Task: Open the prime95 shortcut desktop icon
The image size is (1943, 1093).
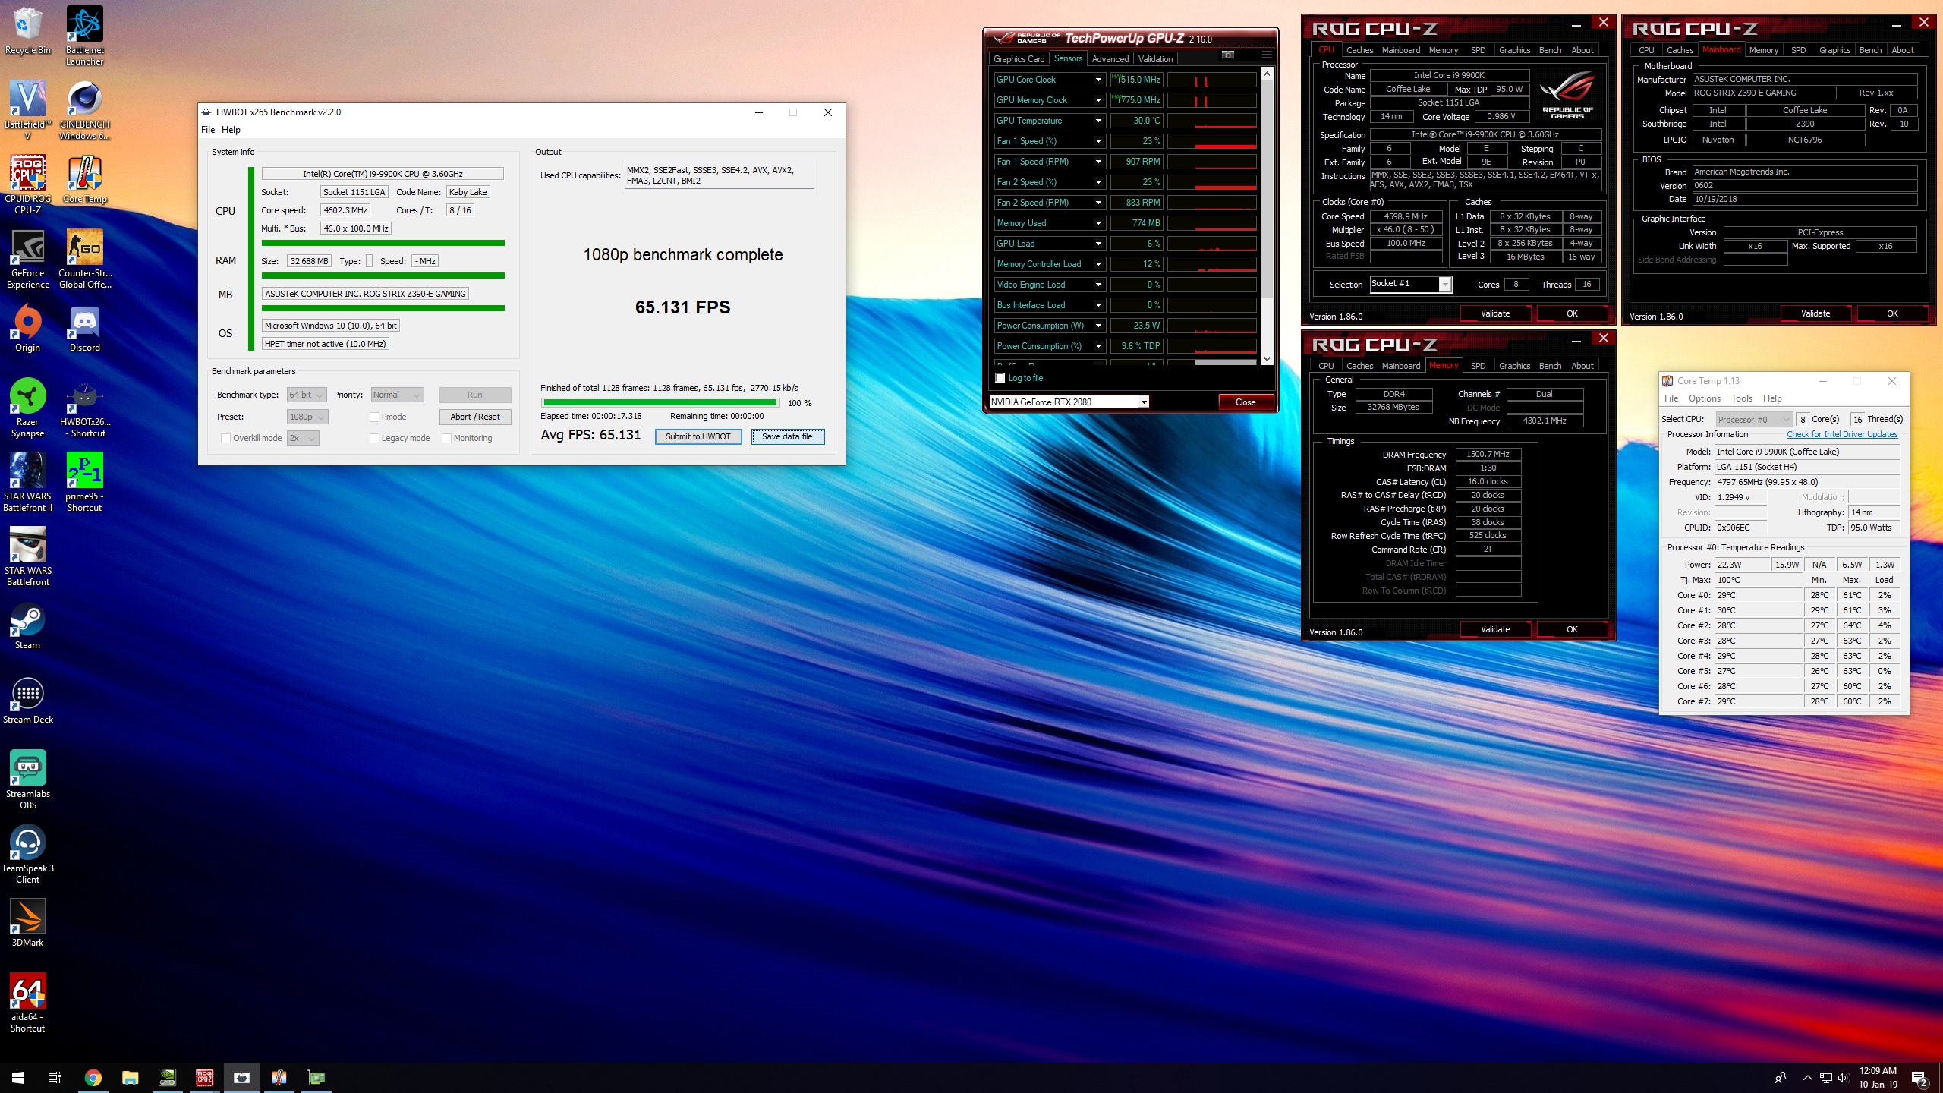Action: [85, 482]
